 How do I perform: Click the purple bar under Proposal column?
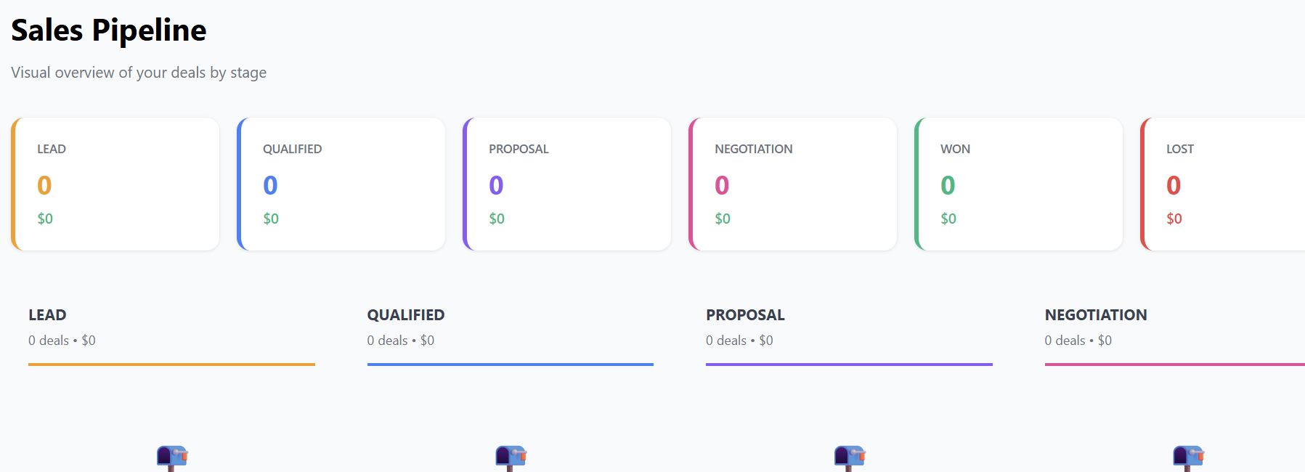pyautogui.click(x=849, y=365)
